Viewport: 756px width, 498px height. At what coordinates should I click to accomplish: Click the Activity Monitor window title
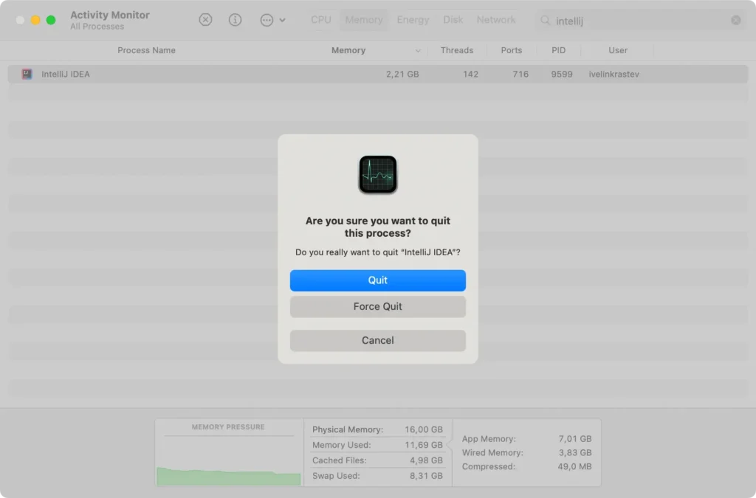110,15
